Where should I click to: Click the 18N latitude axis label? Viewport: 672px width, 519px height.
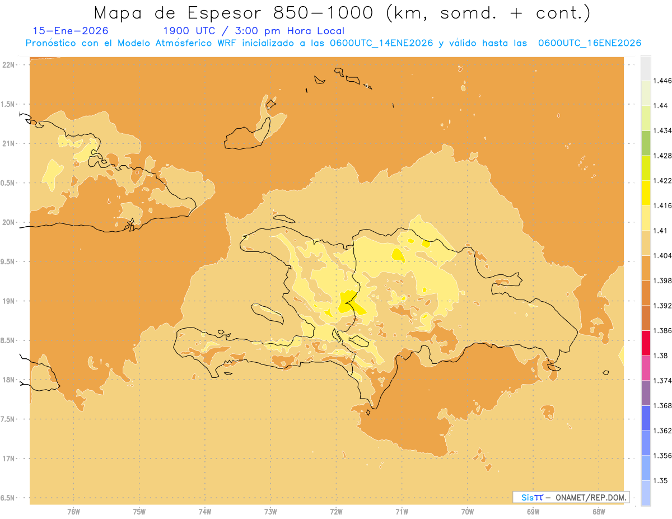click(8, 380)
